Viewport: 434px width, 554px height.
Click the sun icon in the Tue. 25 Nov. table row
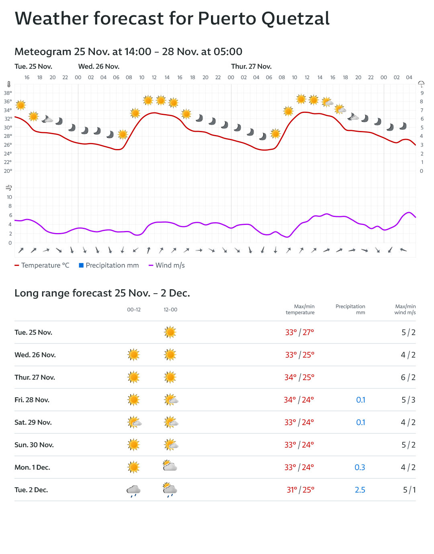tap(170, 332)
